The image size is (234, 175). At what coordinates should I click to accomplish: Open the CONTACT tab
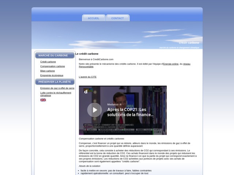point(117,18)
